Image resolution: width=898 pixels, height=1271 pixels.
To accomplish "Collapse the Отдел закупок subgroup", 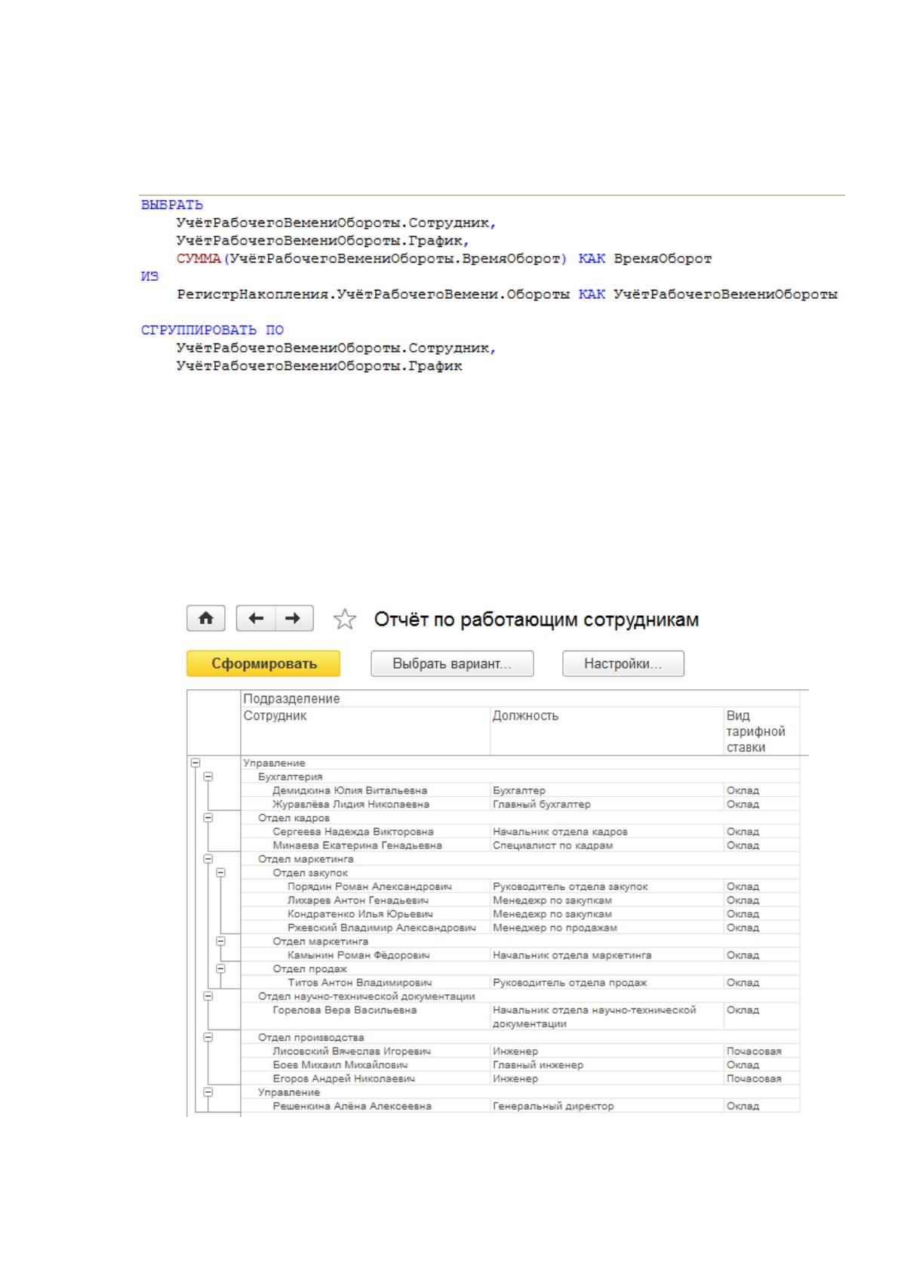I will [x=221, y=872].
